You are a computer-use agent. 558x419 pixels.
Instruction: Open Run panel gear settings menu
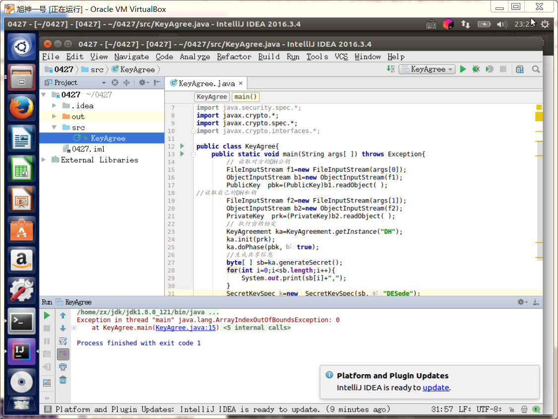point(522,302)
